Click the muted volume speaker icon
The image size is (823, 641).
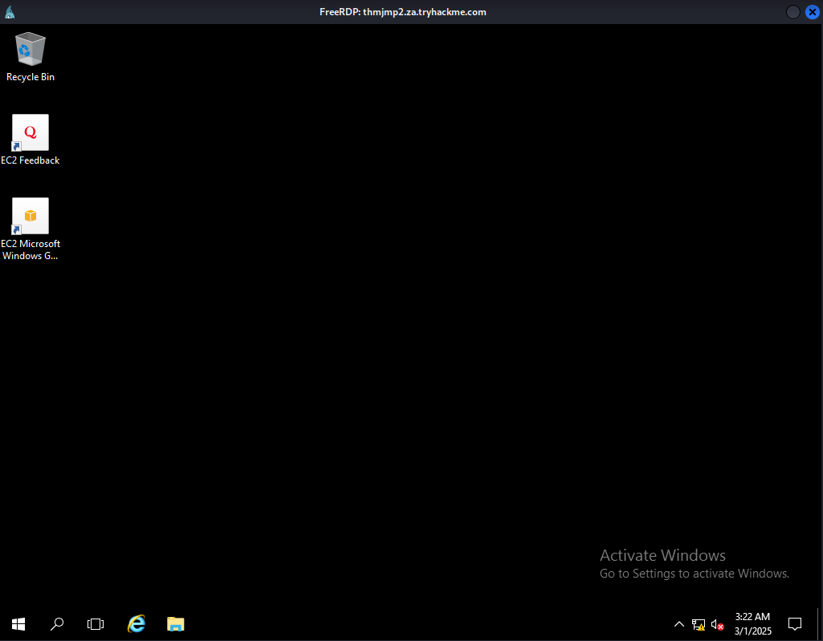click(x=718, y=624)
